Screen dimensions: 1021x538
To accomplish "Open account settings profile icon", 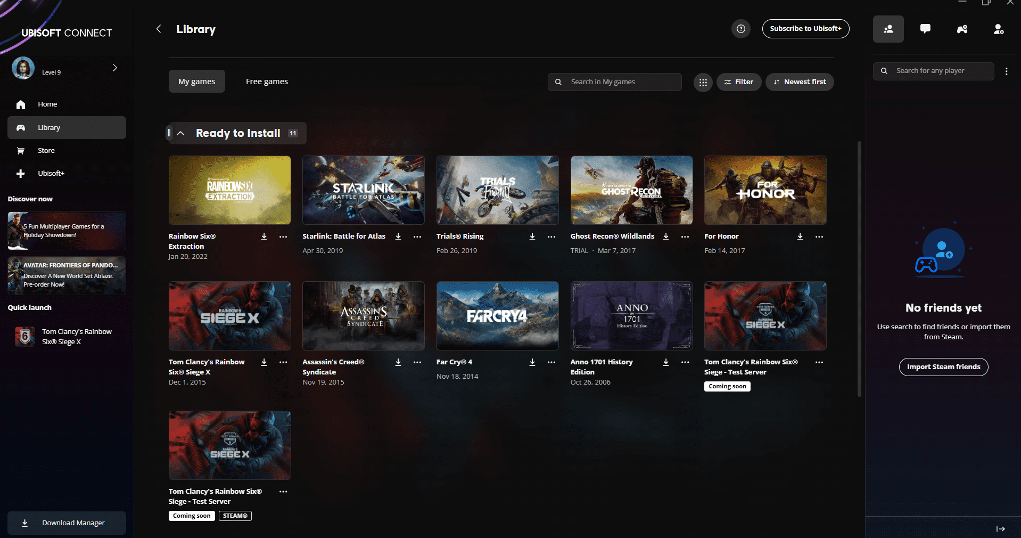I will coord(999,29).
